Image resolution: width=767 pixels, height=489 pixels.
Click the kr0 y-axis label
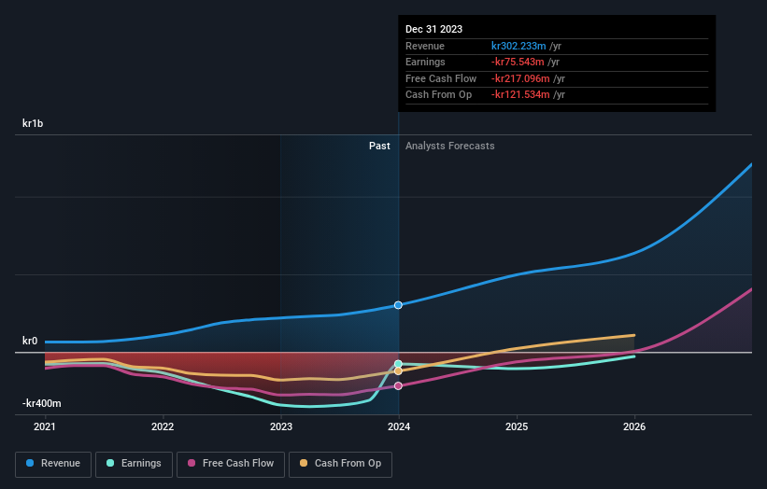pos(30,341)
